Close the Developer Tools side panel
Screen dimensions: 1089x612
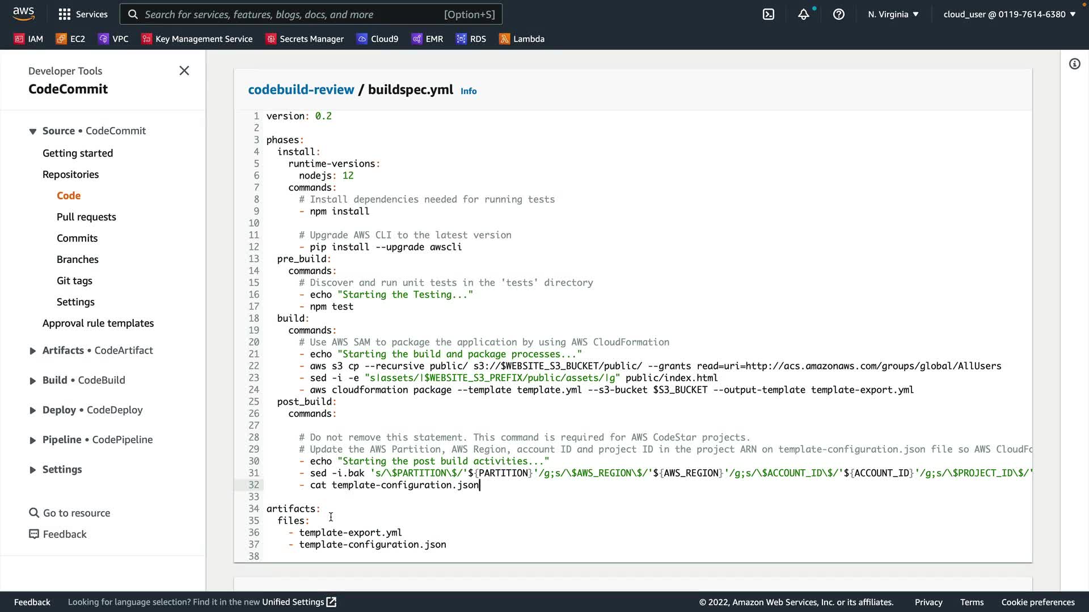[184, 71]
